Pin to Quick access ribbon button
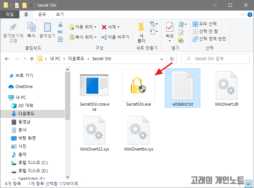This screenshot has height=188, width=254. pos(13,33)
